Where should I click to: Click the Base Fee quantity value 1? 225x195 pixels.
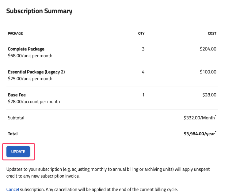[143, 95]
